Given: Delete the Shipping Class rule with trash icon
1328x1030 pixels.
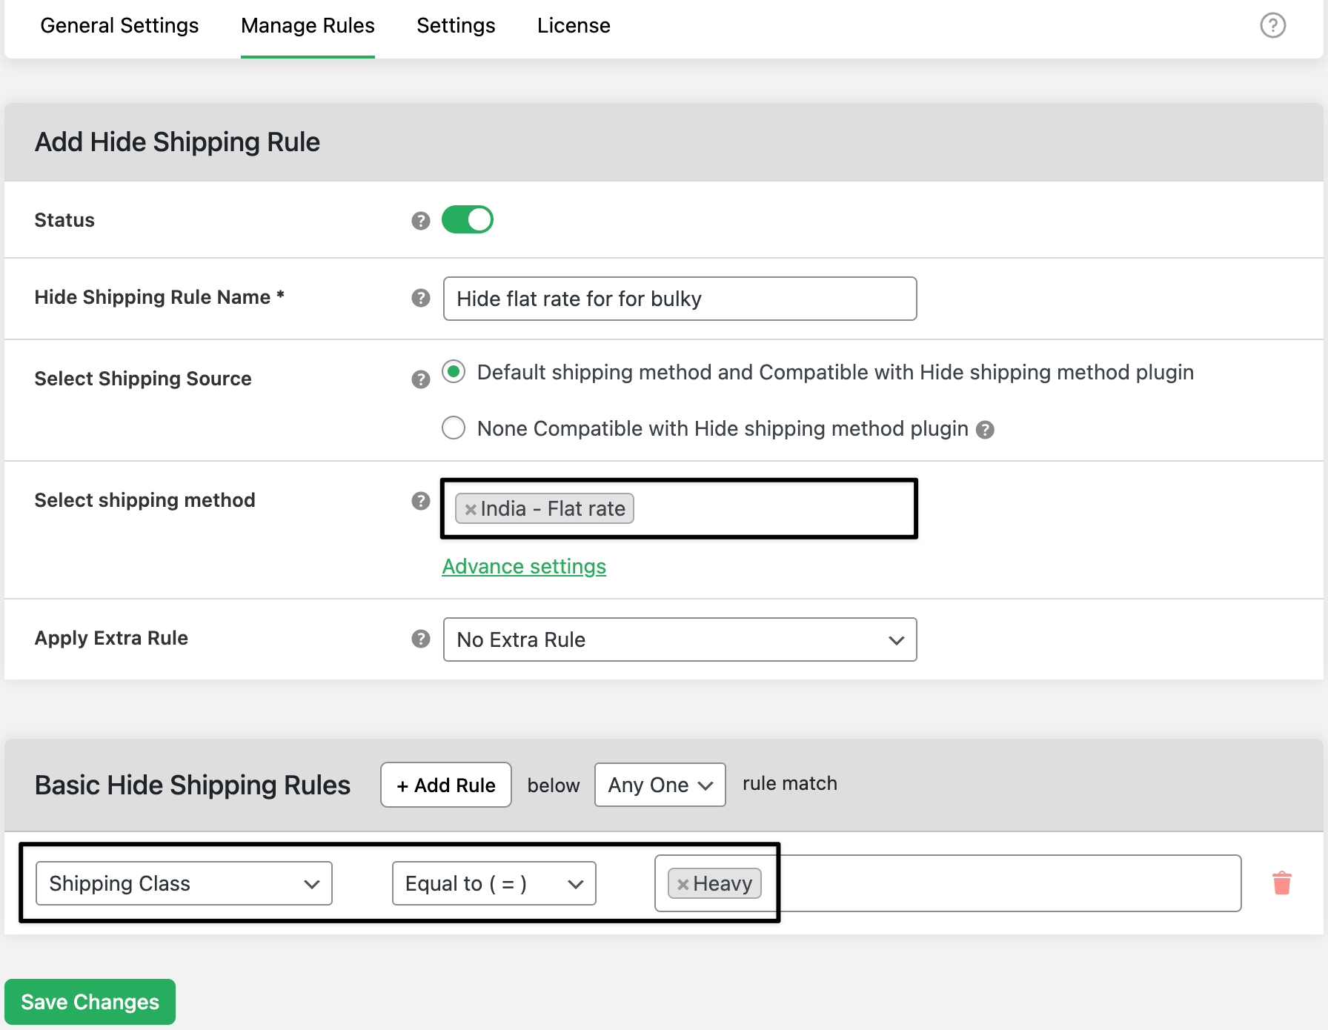Looking at the screenshot, I should [x=1281, y=883].
